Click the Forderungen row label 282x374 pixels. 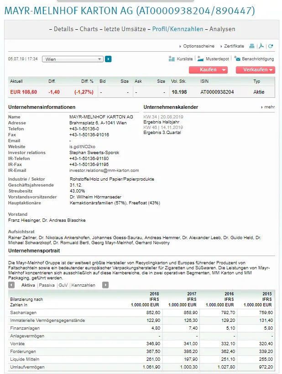tap(23, 352)
